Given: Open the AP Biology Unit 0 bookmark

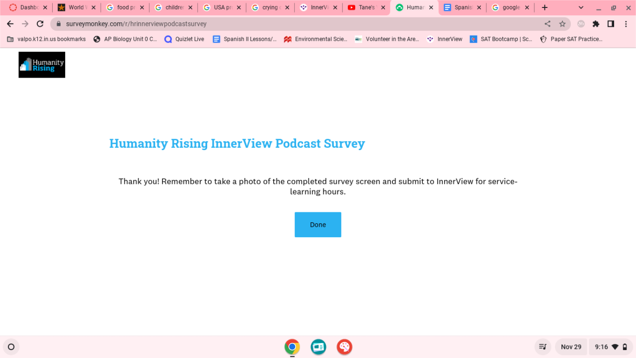Looking at the screenshot, I should [x=125, y=39].
